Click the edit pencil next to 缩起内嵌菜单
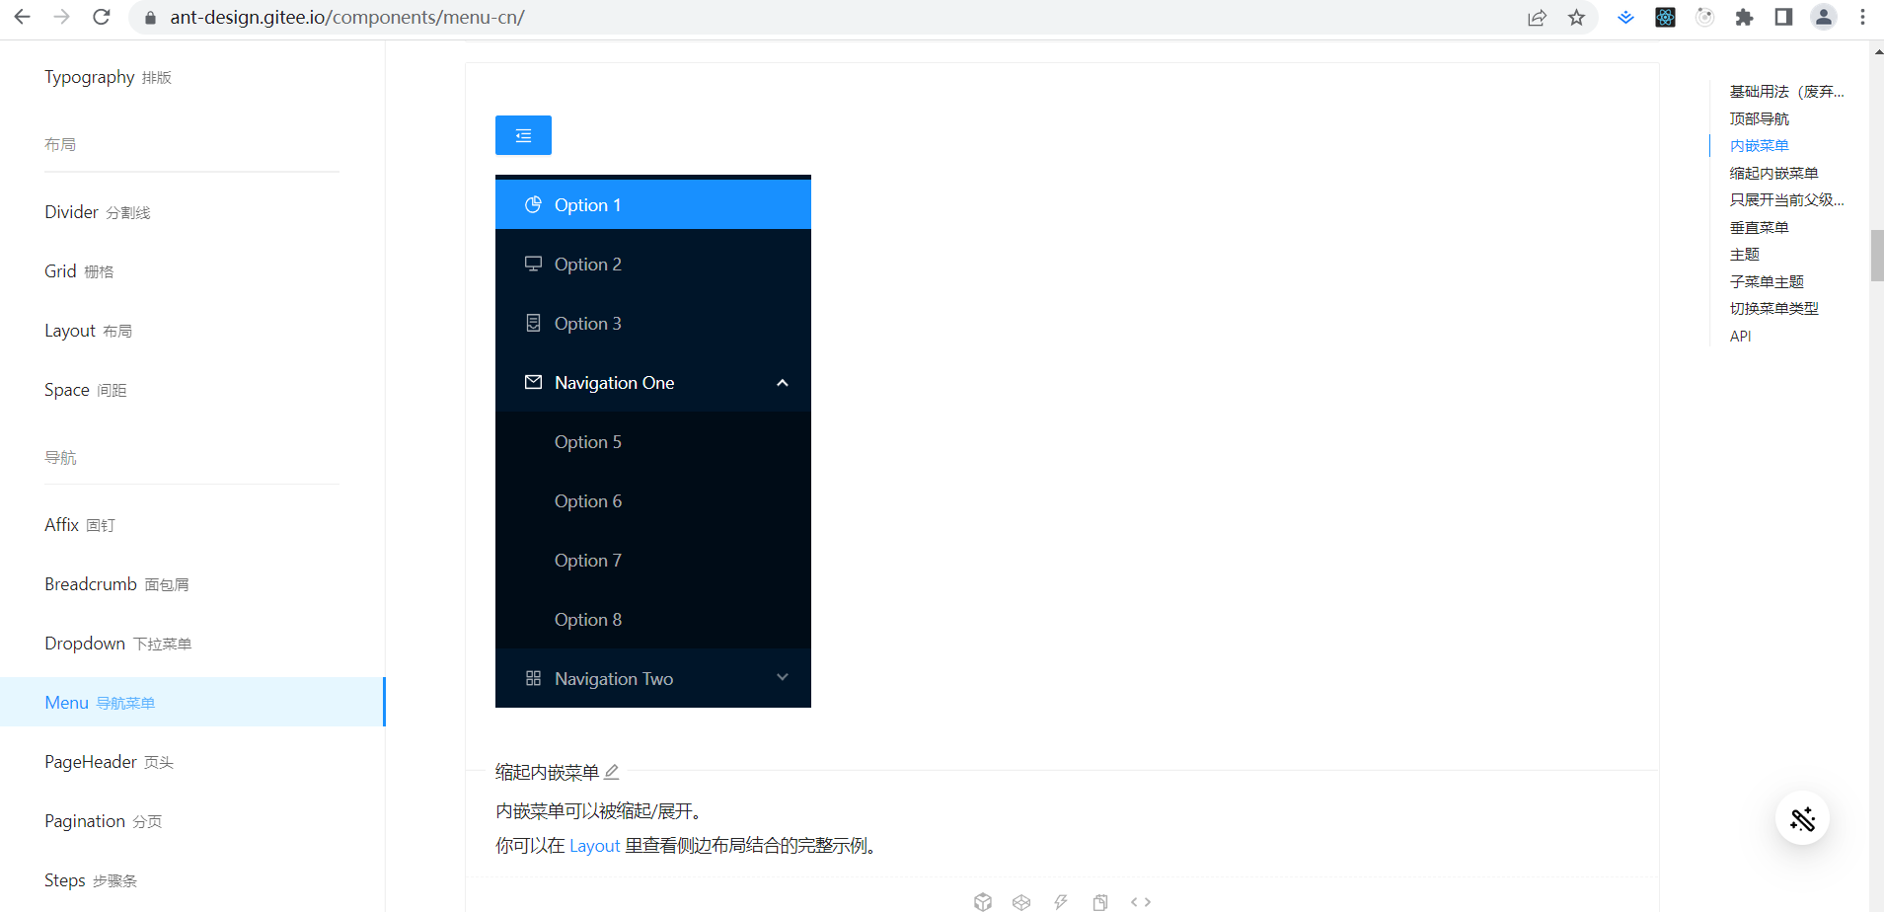The height and width of the screenshot is (912, 1884). pos(613,771)
